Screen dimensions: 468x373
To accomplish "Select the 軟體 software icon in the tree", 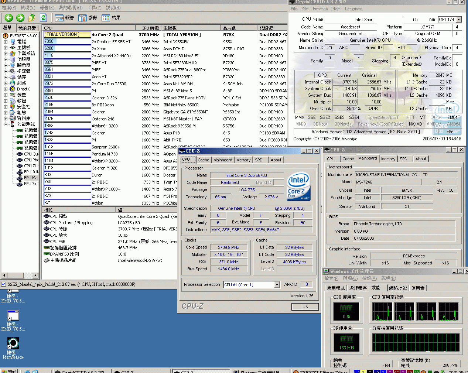I will pyautogui.click(x=13, y=101).
